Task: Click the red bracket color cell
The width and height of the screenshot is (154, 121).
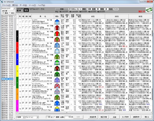Action: coord(17,48)
